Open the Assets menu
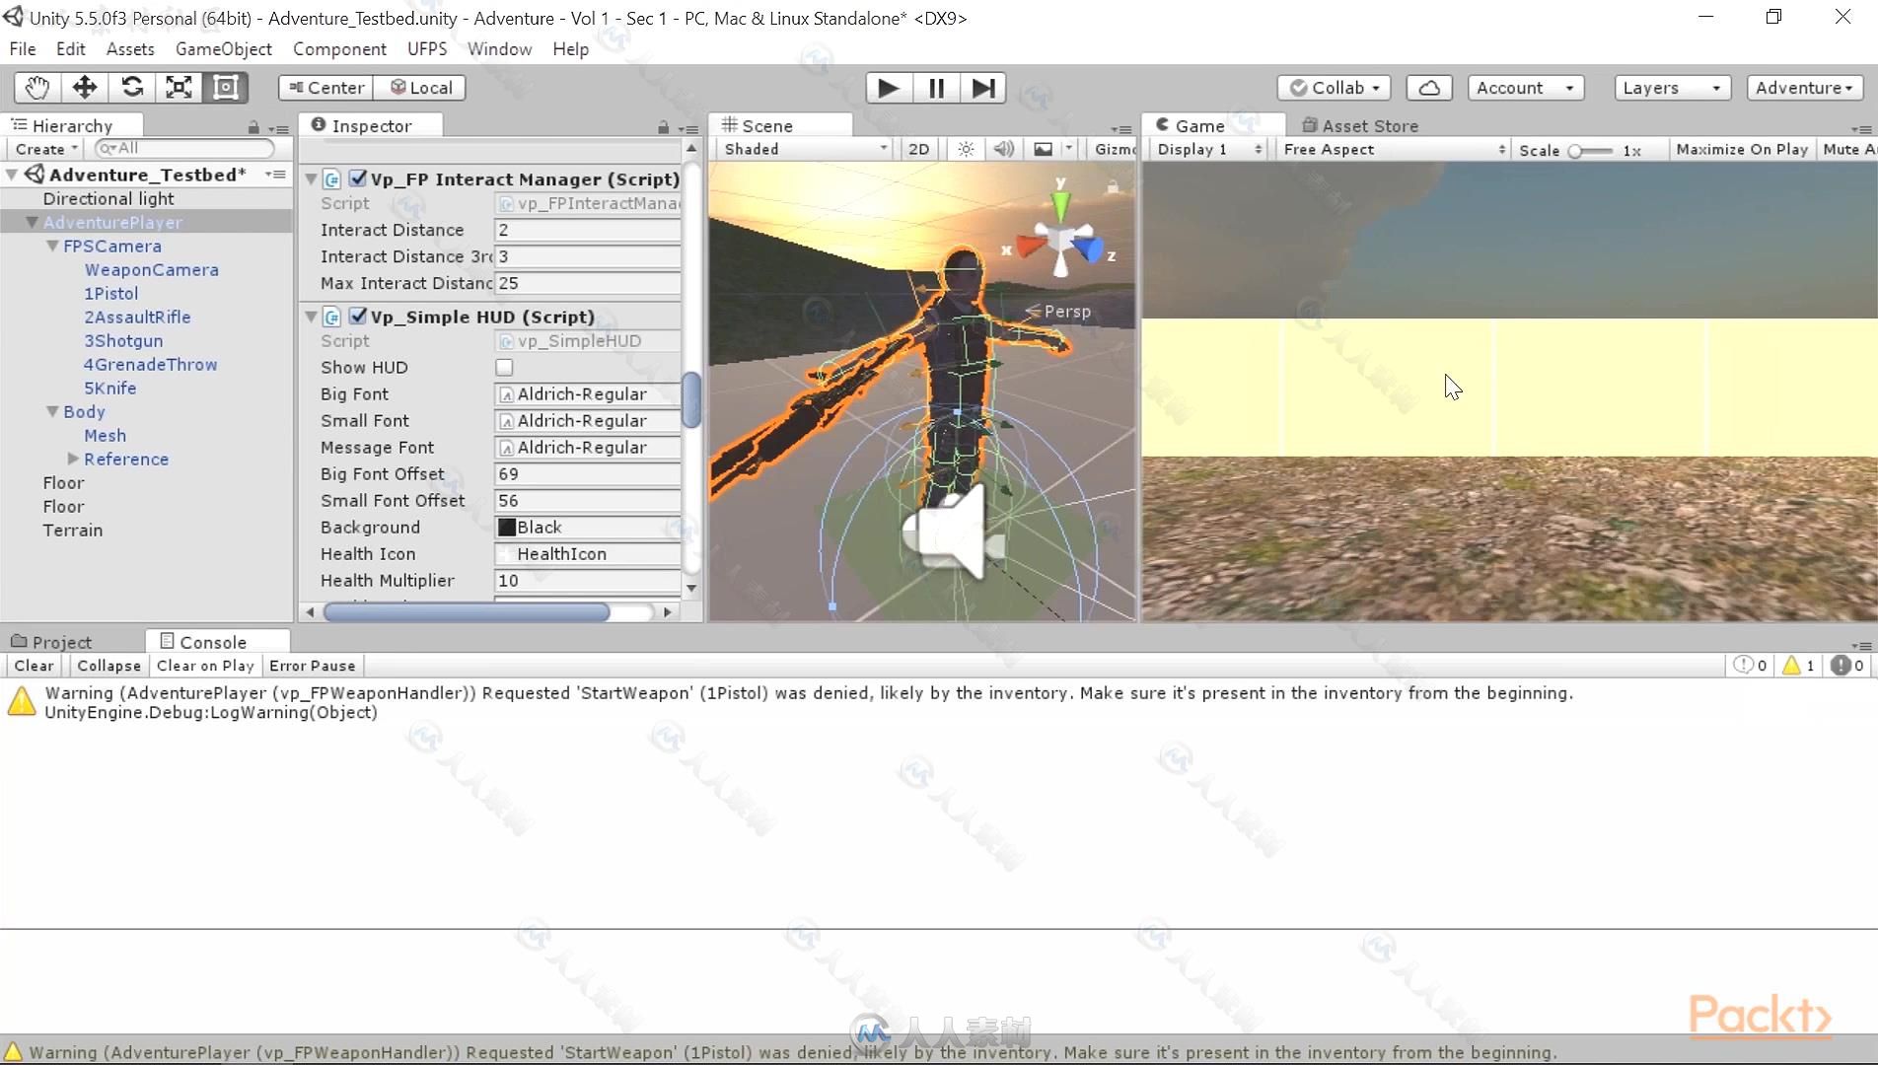1878x1065 pixels. pyautogui.click(x=130, y=49)
